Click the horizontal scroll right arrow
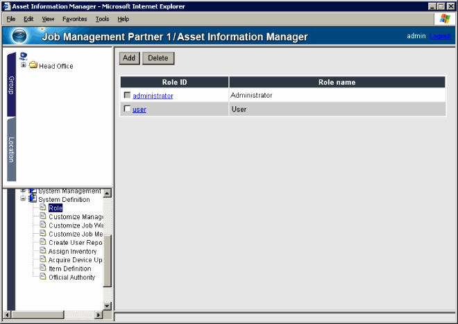458x324 pixels. [99, 315]
